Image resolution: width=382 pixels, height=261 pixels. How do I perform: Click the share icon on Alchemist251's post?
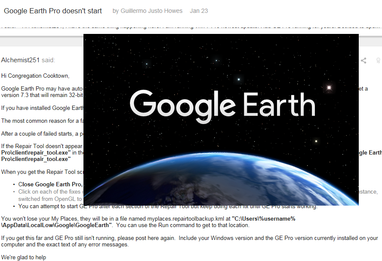pyautogui.click(x=364, y=61)
